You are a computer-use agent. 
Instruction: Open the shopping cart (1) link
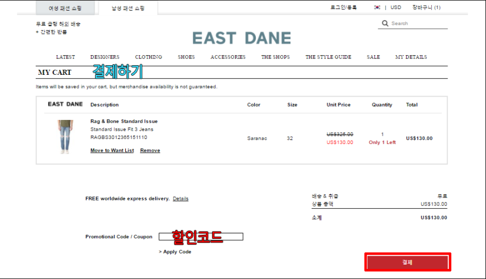click(x=426, y=7)
